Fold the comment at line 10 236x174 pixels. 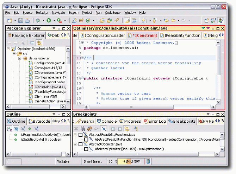coord(82,58)
